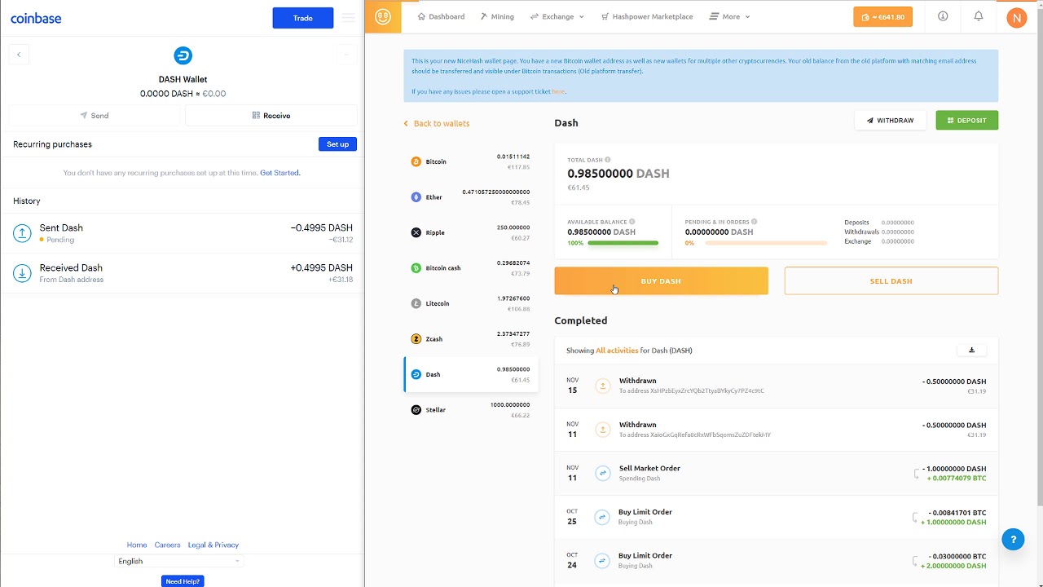
Task: Open the English language selector
Action: pos(178,561)
